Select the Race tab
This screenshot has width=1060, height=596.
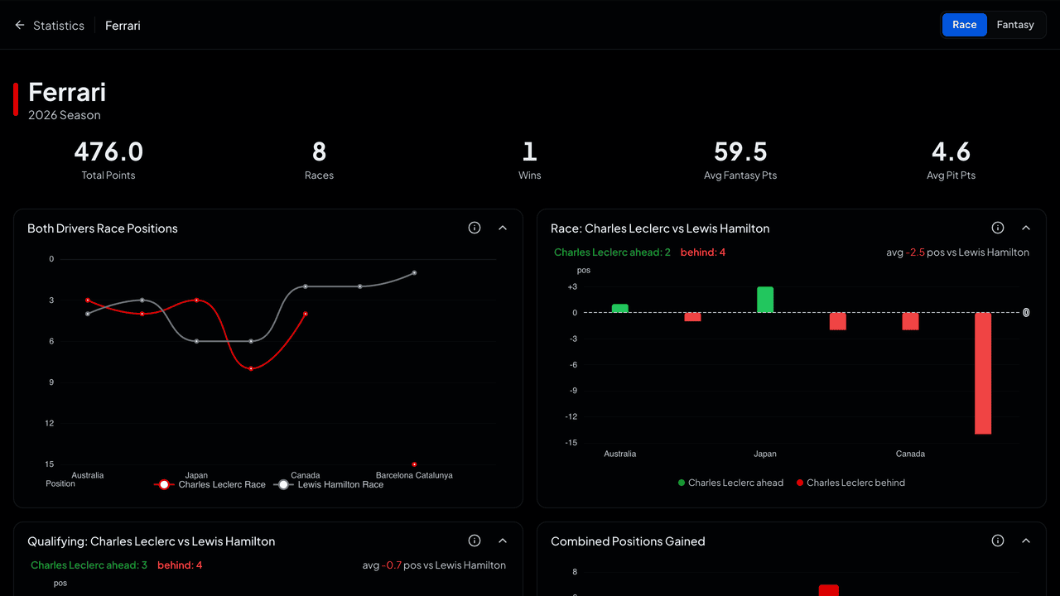965,25
